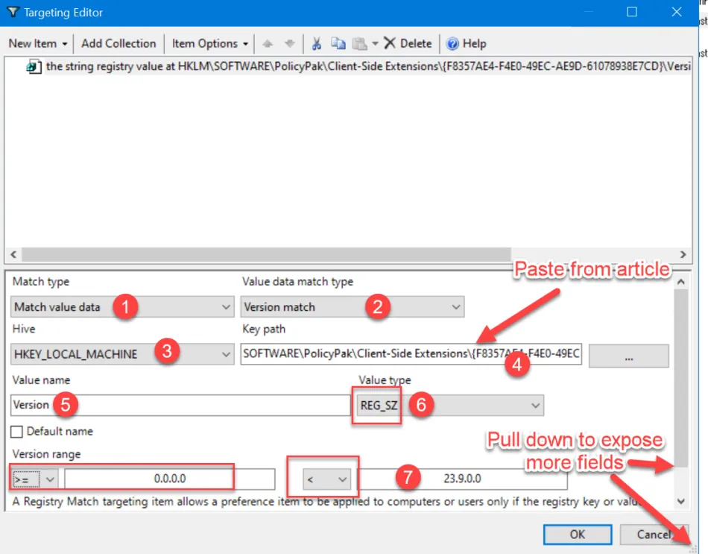Screen dimensions: 708x554
Task: Delete the selected targeting item
Action: tap(408, 43)
